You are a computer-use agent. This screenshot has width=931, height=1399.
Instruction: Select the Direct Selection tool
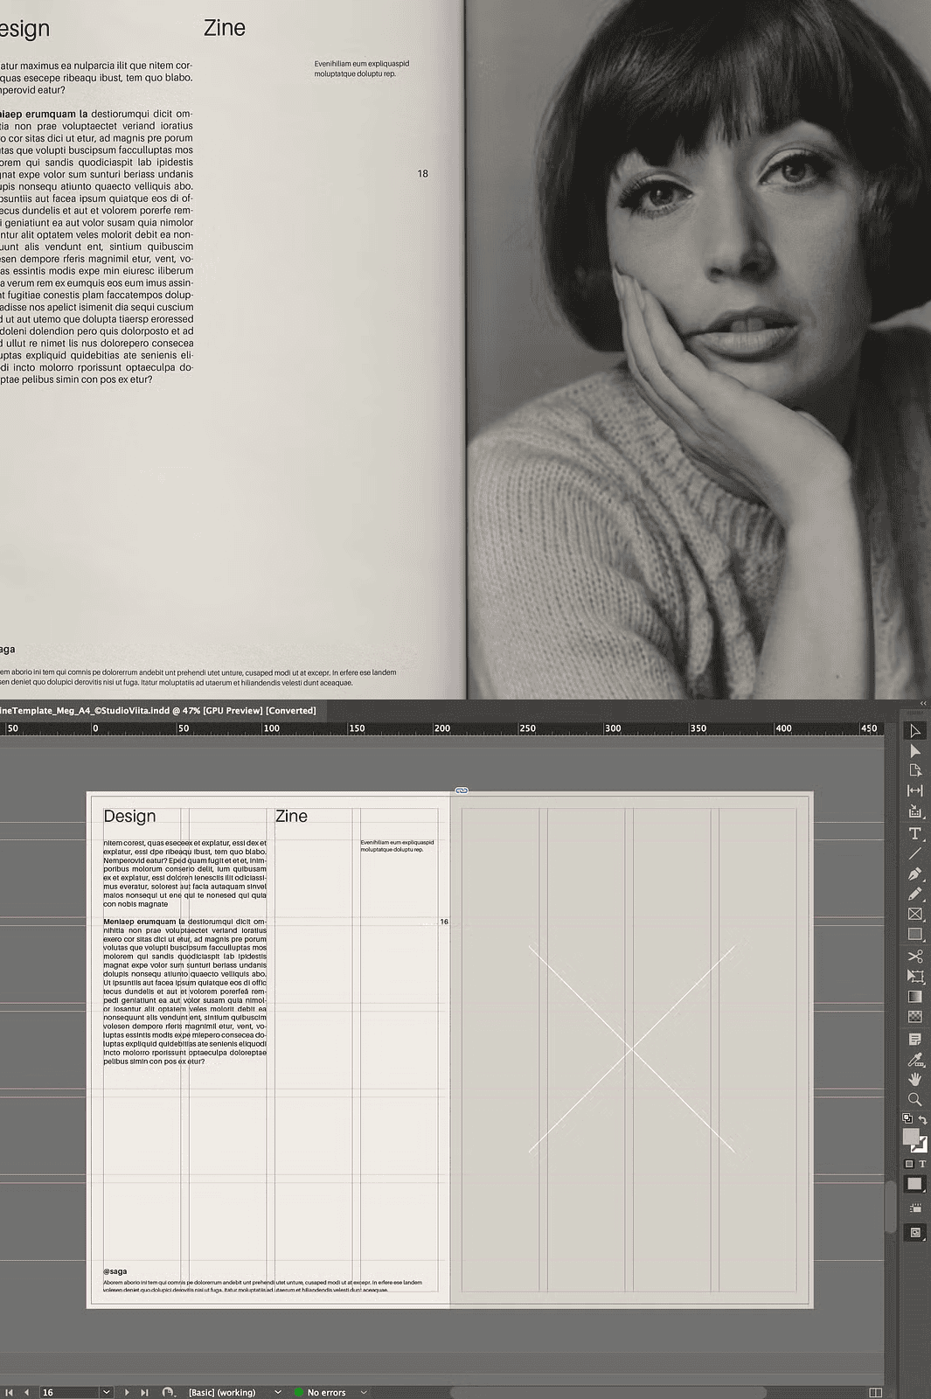point(914,751)
